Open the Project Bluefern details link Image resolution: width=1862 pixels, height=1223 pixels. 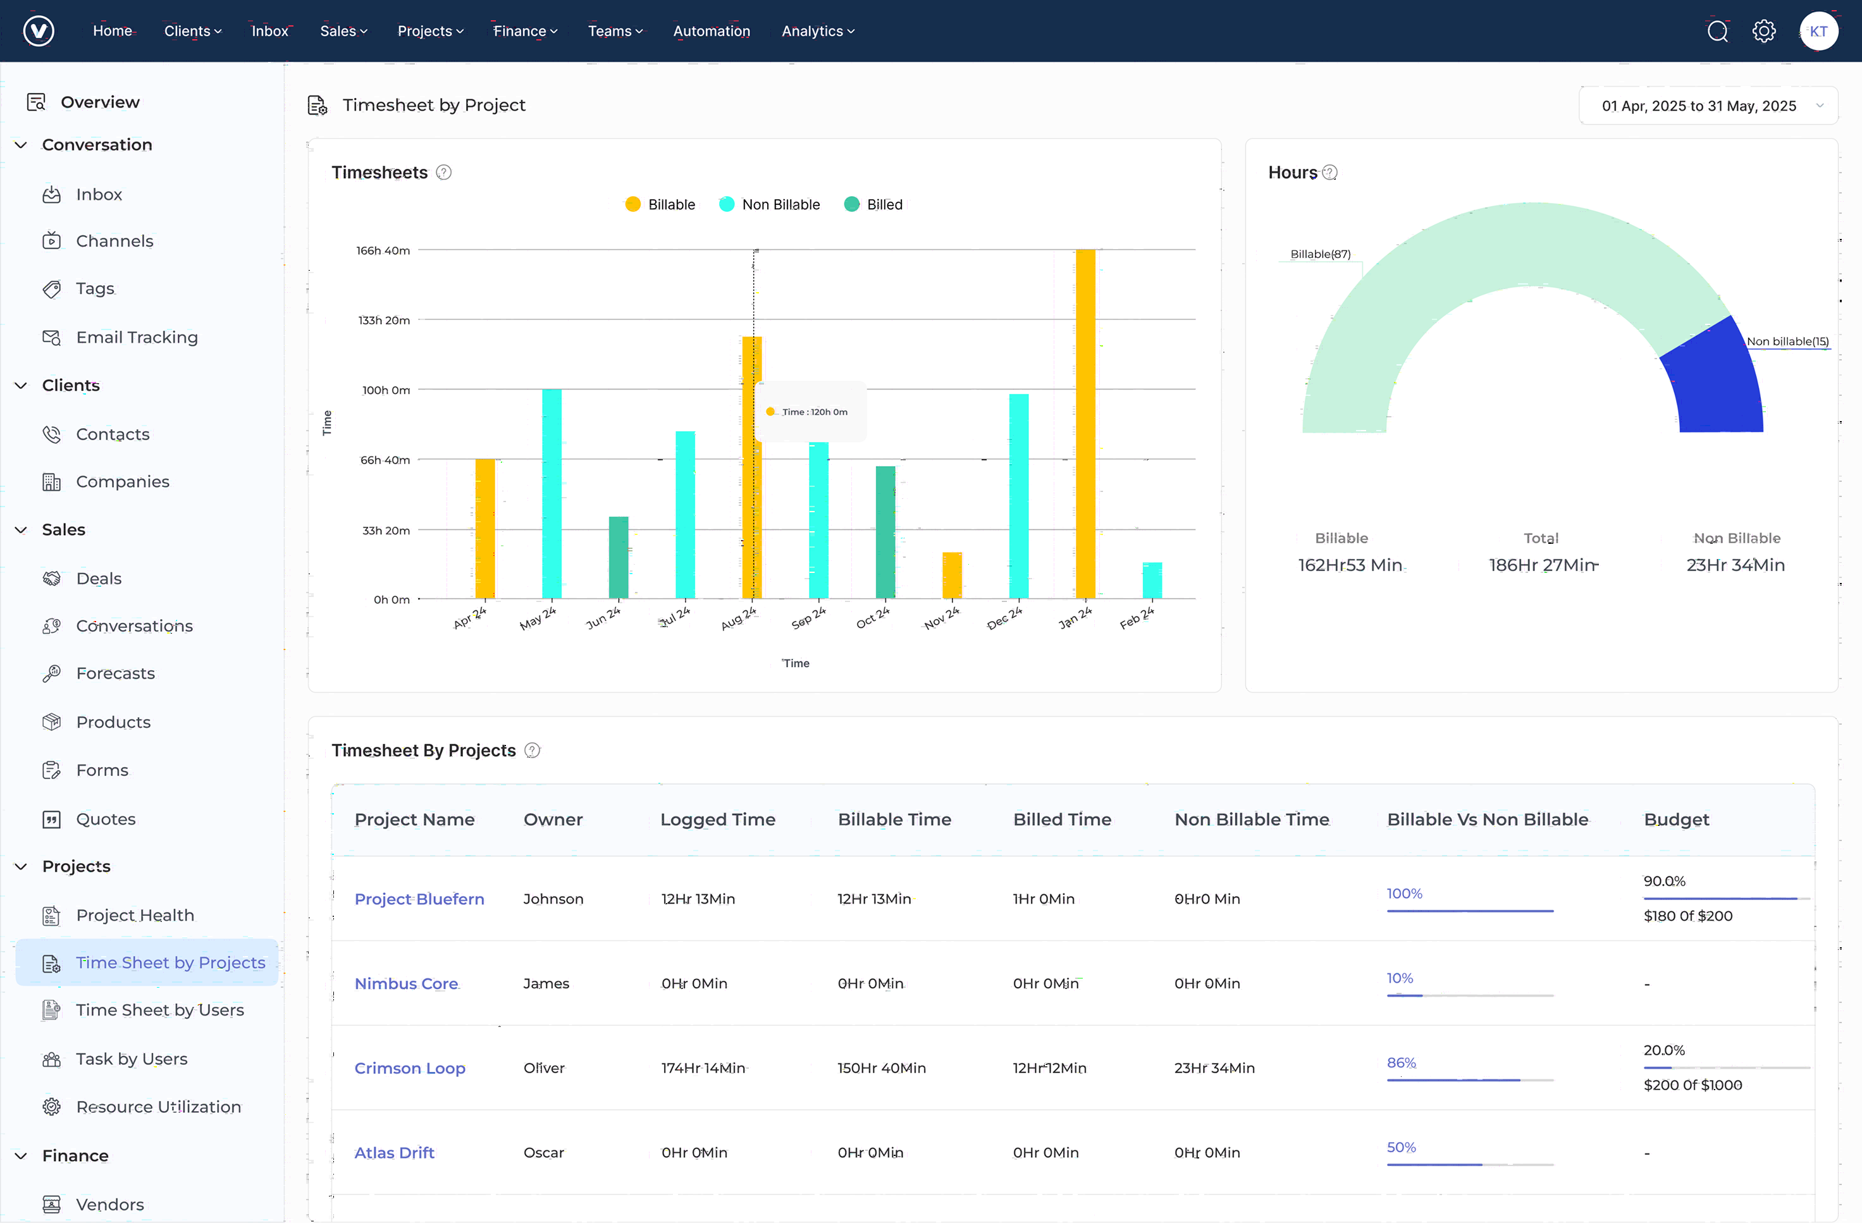pyautogui.click(x=419, y=898)
